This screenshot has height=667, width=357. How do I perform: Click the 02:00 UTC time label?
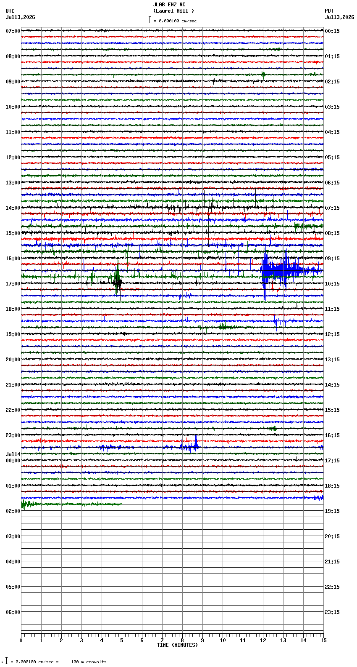tap(13, 511)
